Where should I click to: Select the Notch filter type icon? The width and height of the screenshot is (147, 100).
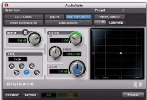[x=22, y=66]
